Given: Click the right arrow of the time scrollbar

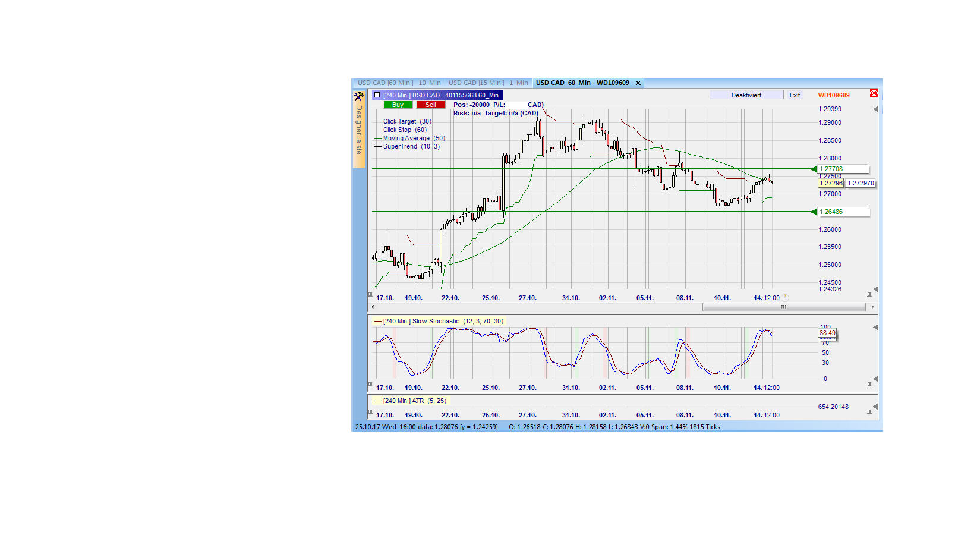Looking at the screenshot, I should 872,307.
